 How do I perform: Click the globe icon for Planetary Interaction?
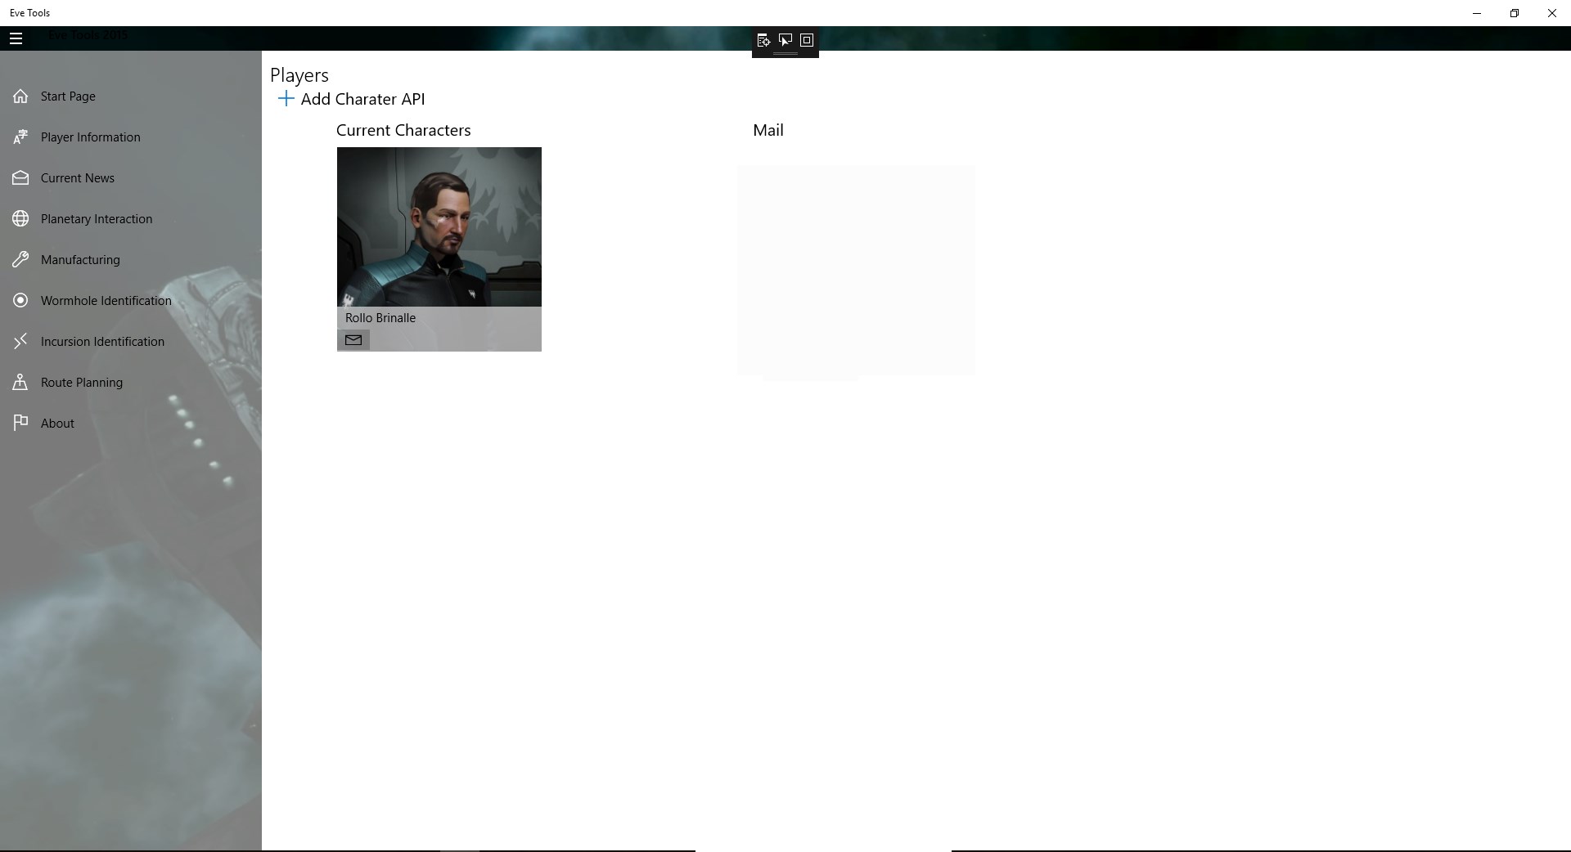[20, 219]
